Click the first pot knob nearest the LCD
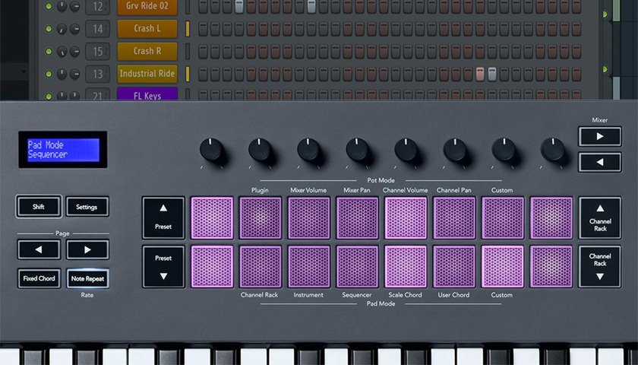This screenshot has width=638, height=365. (211, 150)
